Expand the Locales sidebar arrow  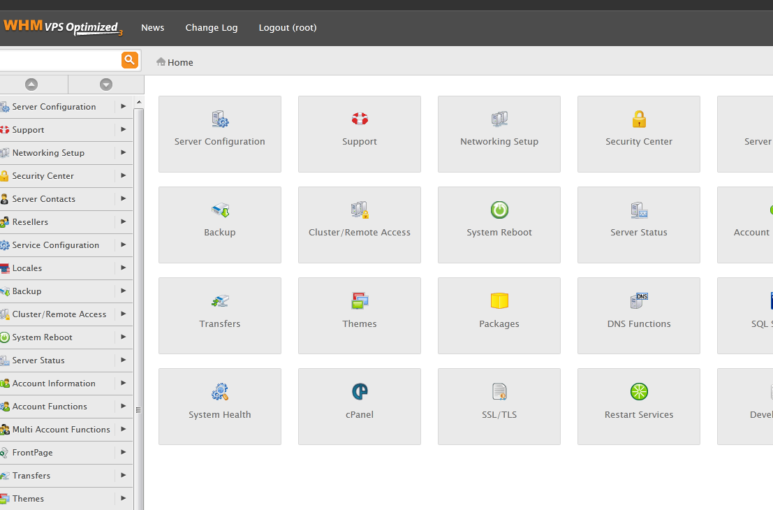point(123,268)
